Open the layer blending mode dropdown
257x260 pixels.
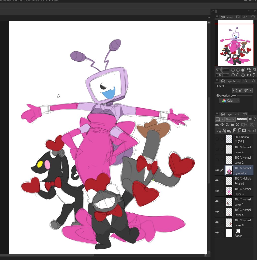click(x=230, y=119)
